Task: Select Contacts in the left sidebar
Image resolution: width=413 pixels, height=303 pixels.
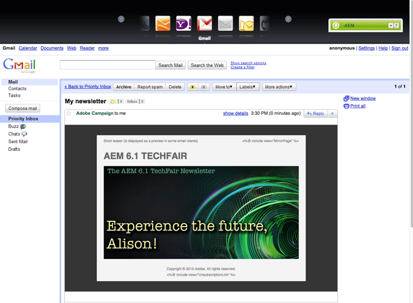Action: tap(17, 89)
